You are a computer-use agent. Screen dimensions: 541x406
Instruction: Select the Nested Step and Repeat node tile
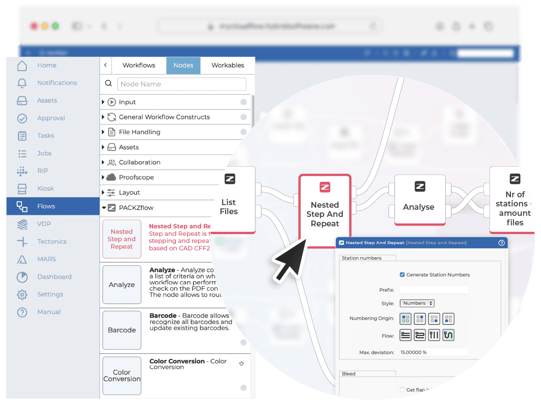[x=122, y=239]
